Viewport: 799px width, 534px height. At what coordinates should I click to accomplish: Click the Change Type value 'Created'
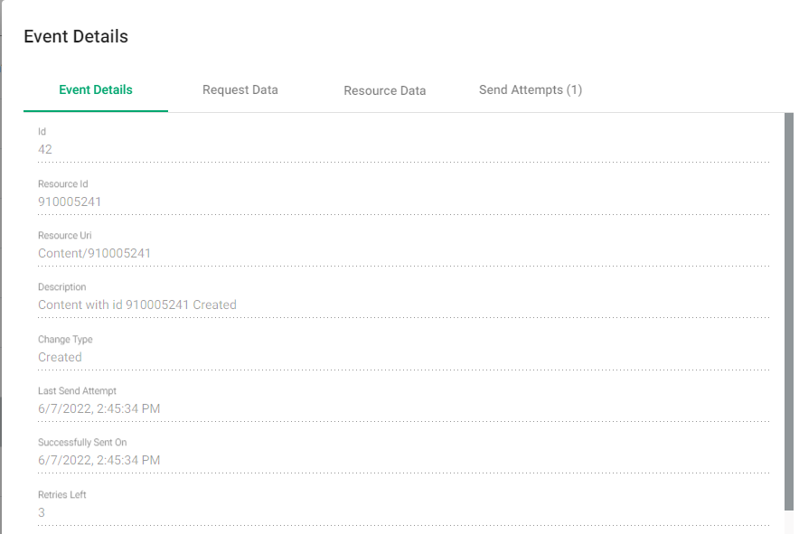point(60,357)
